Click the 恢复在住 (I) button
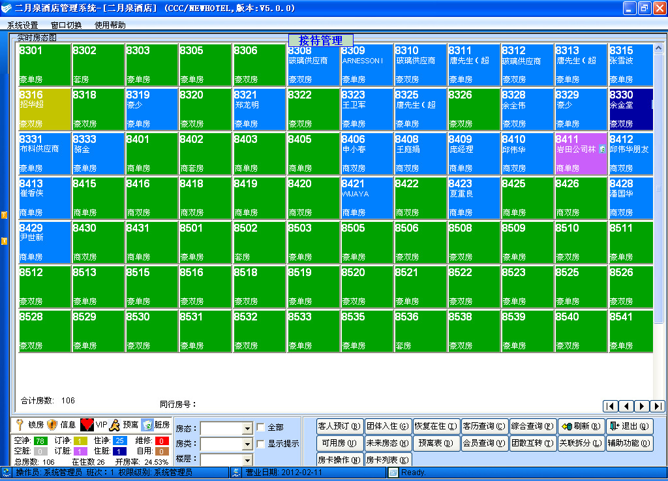The width and height of the screenshot is (668, 481). tap(436, 426)
